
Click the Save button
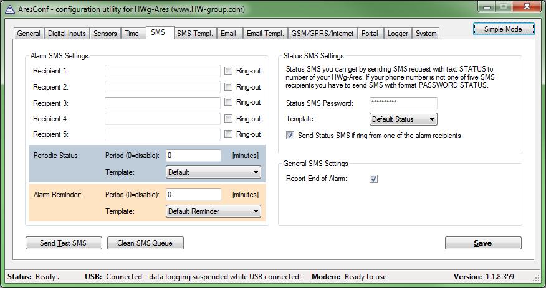[483, 243]
